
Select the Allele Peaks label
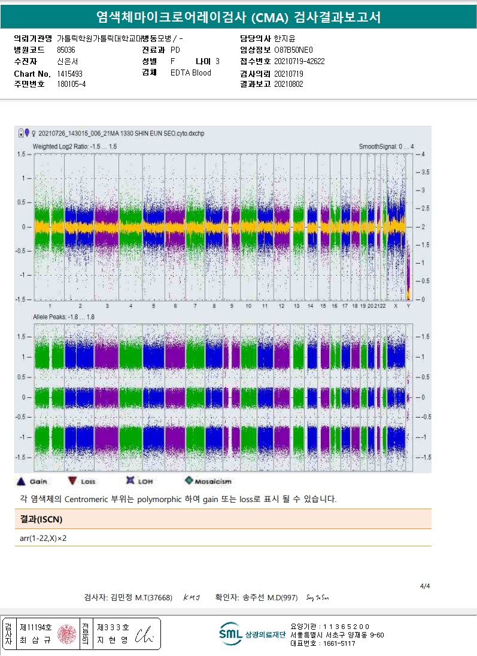(x=63, y=316)
